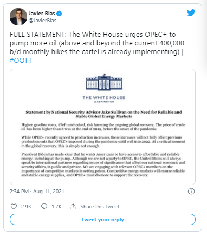Click the statement headline about Jake Sullivan
Viewport: 207px width, 237px height.
coord(104,114)
